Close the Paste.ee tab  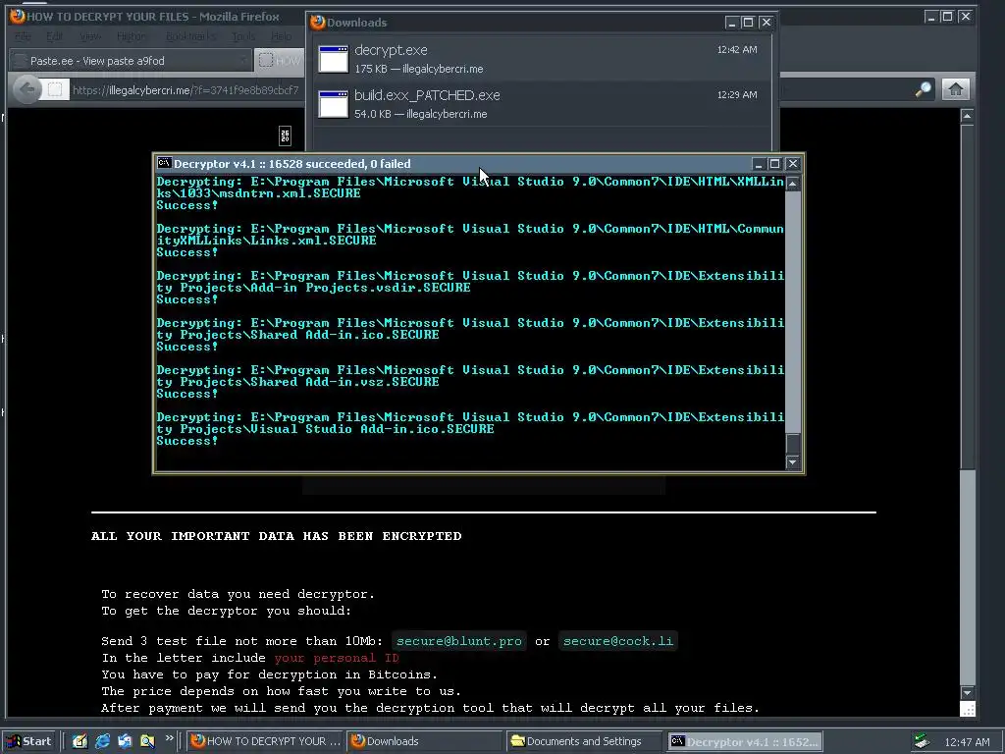pos(243,60)
